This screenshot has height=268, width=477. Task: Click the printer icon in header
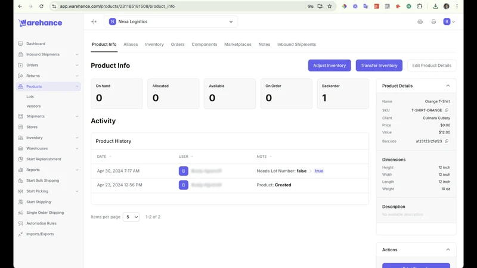point(433,21)
